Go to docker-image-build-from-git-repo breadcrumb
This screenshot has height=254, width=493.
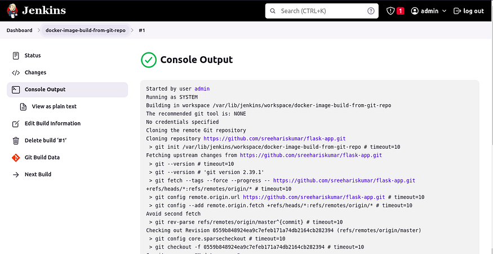pos(86,30)
